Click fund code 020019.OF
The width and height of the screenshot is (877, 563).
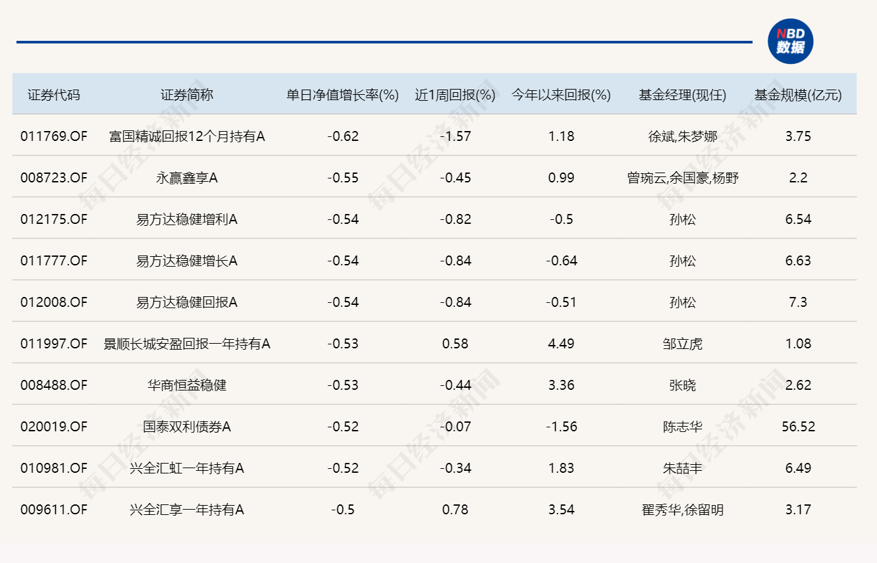pos(53,427)
